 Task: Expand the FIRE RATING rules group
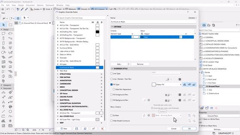point(58,77)
